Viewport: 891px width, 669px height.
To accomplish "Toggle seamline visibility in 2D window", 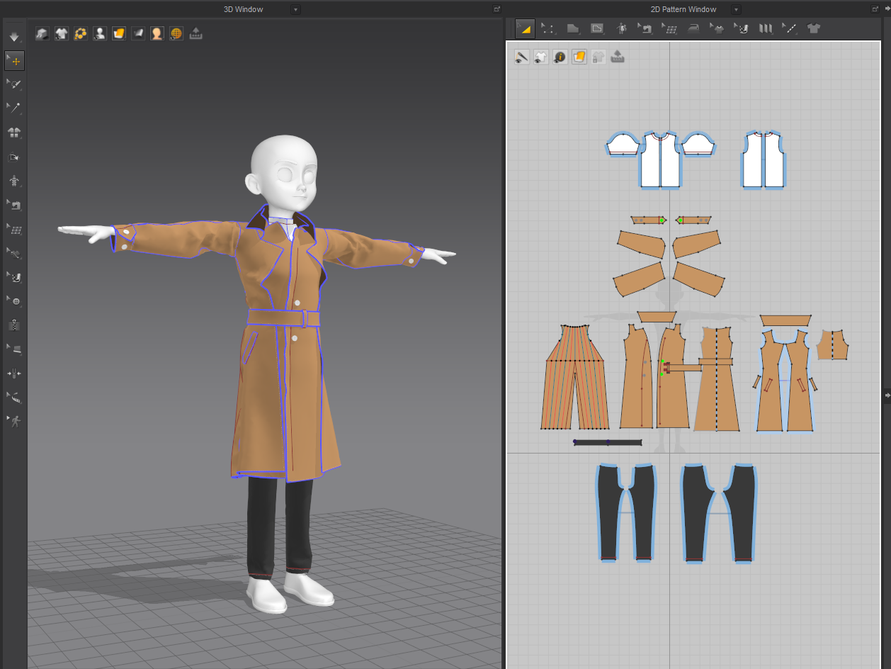I will [x=522, y=57].
